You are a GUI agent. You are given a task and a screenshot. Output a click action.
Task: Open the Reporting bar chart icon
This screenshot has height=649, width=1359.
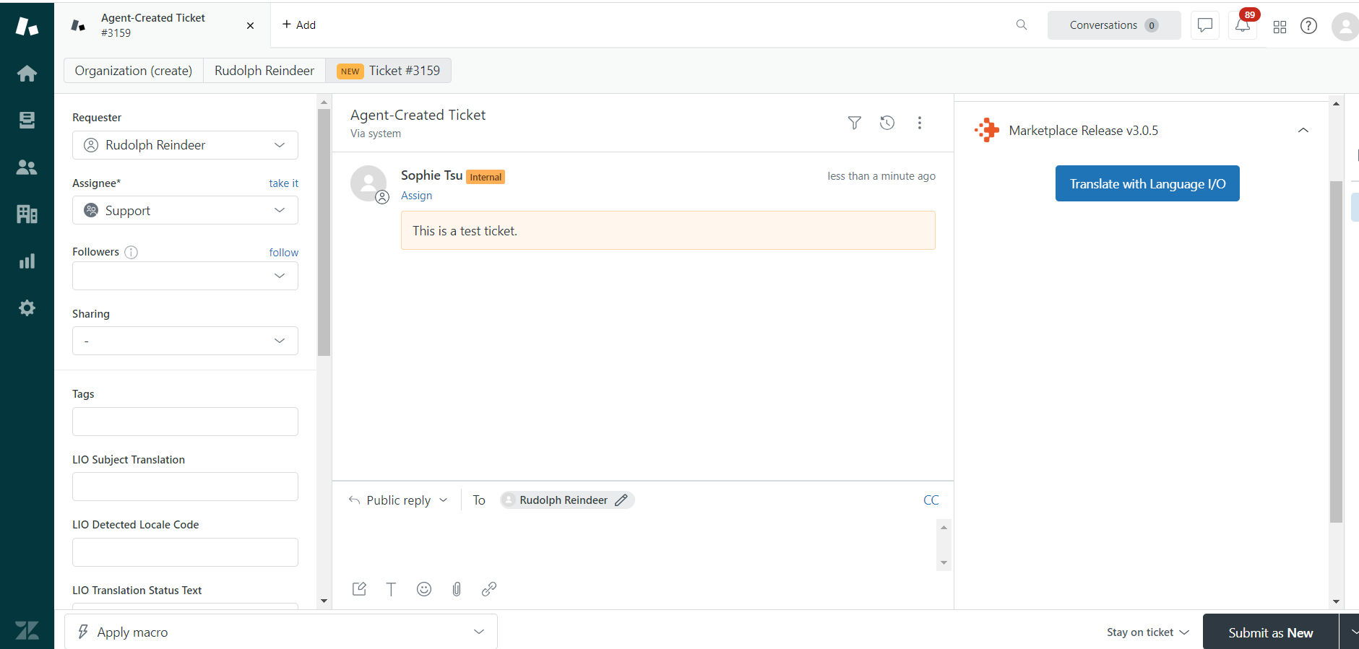27,261
